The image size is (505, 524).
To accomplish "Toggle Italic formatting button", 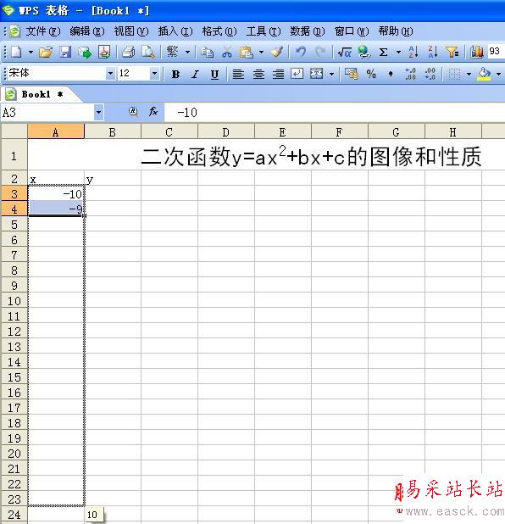I will click(x=195, y=74).
